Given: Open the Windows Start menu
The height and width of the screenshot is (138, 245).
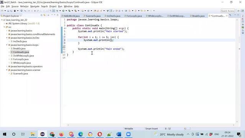Looking at the screenshot, I should [5, 134].
